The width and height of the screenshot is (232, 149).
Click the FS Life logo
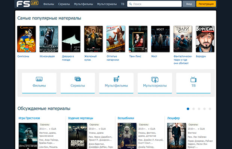click(27, 4)
